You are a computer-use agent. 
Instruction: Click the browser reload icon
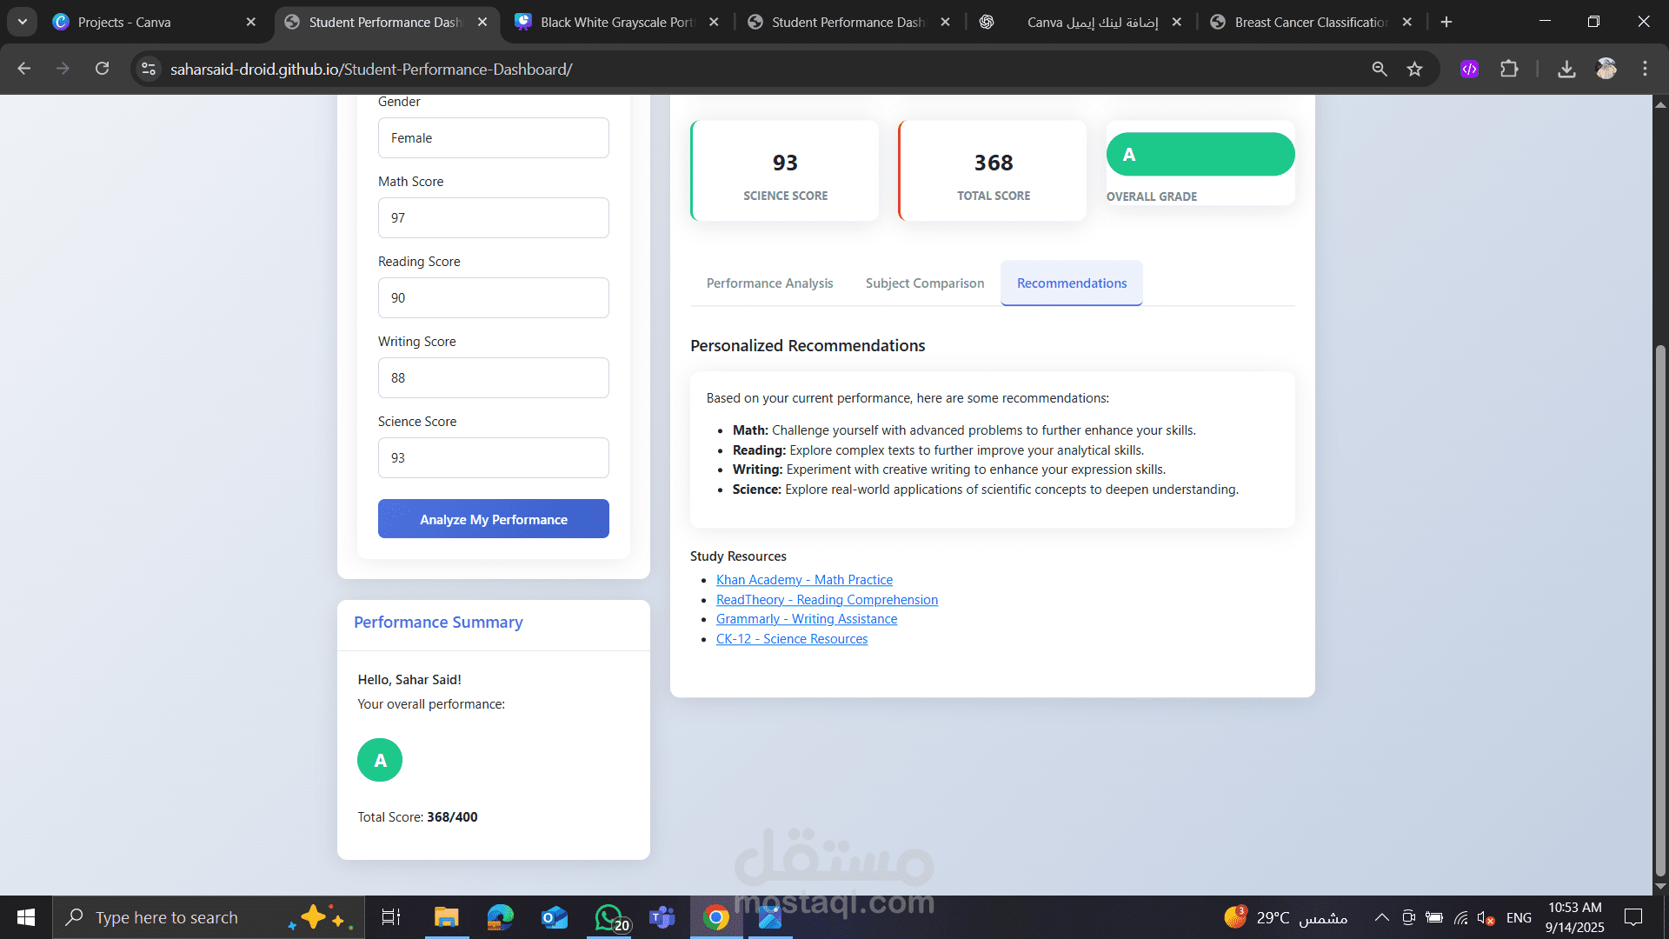click(102, 69)
